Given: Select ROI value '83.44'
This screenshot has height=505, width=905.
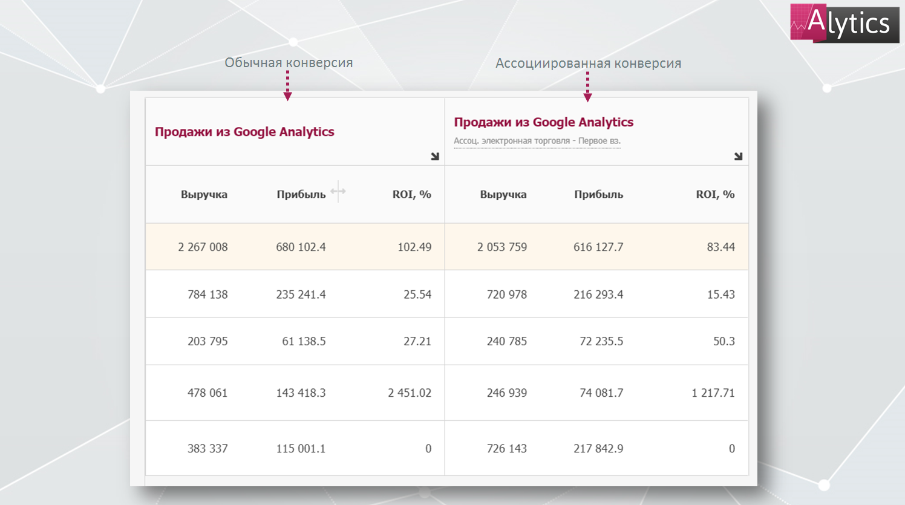Looking at the screenshot, I should point(721,247).
